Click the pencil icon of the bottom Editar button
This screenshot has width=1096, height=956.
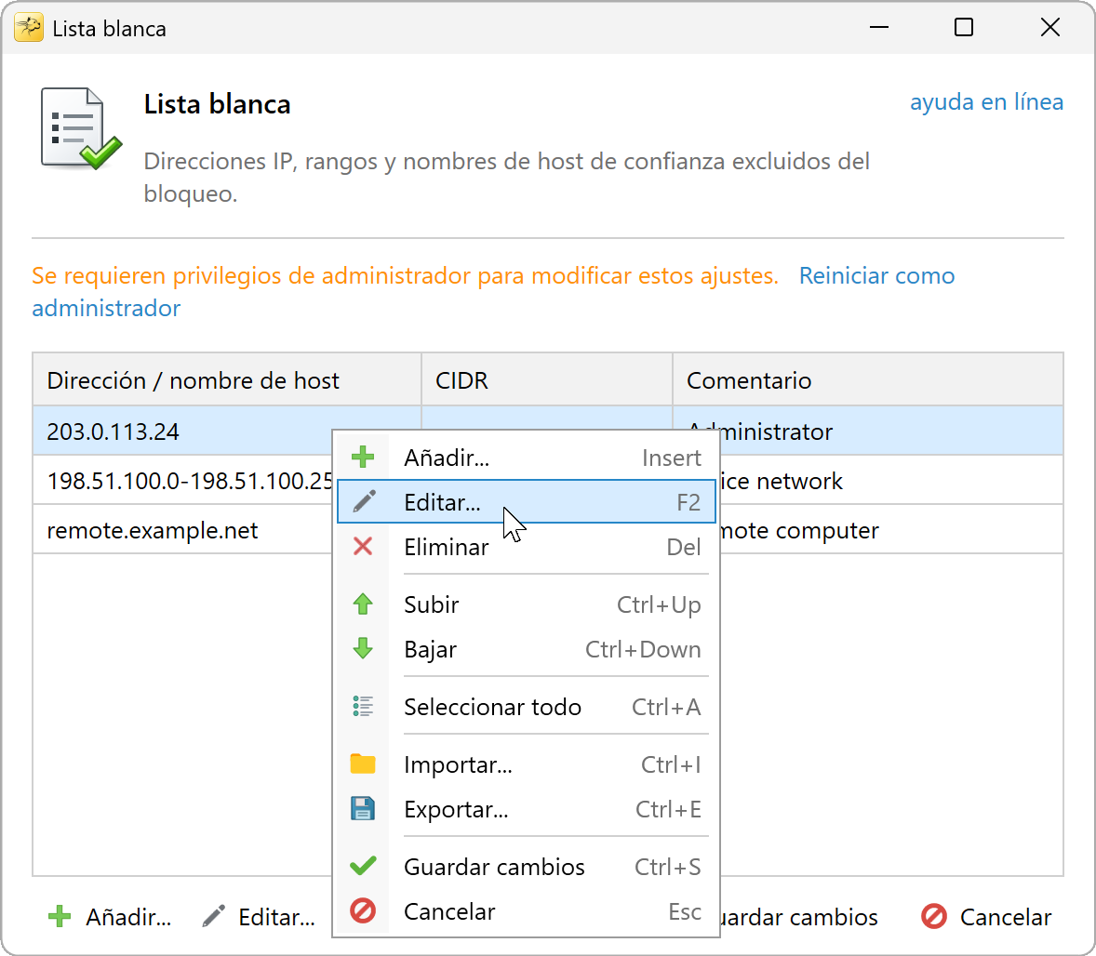[213, 916]
